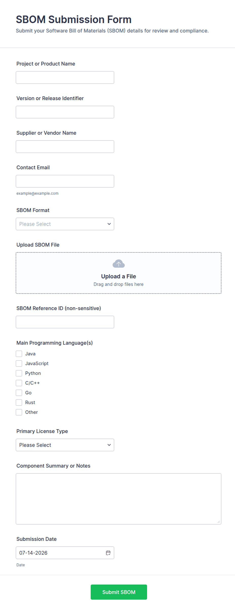Open the SBOM Format Please Select dropdown
The image size is (235, 612).
click(x=65, y=224)
